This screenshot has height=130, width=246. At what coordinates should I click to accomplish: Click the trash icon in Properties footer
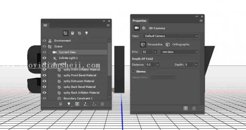194,108
